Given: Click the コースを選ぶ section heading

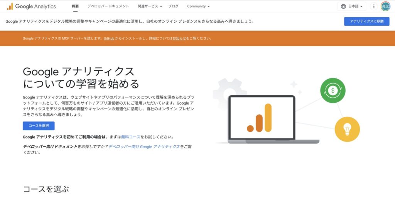Looking at the screenshot, I should click(46, 189).
